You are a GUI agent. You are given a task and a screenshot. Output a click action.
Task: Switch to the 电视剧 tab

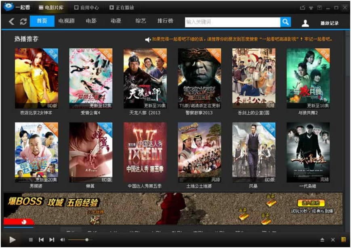click(65, 21)
